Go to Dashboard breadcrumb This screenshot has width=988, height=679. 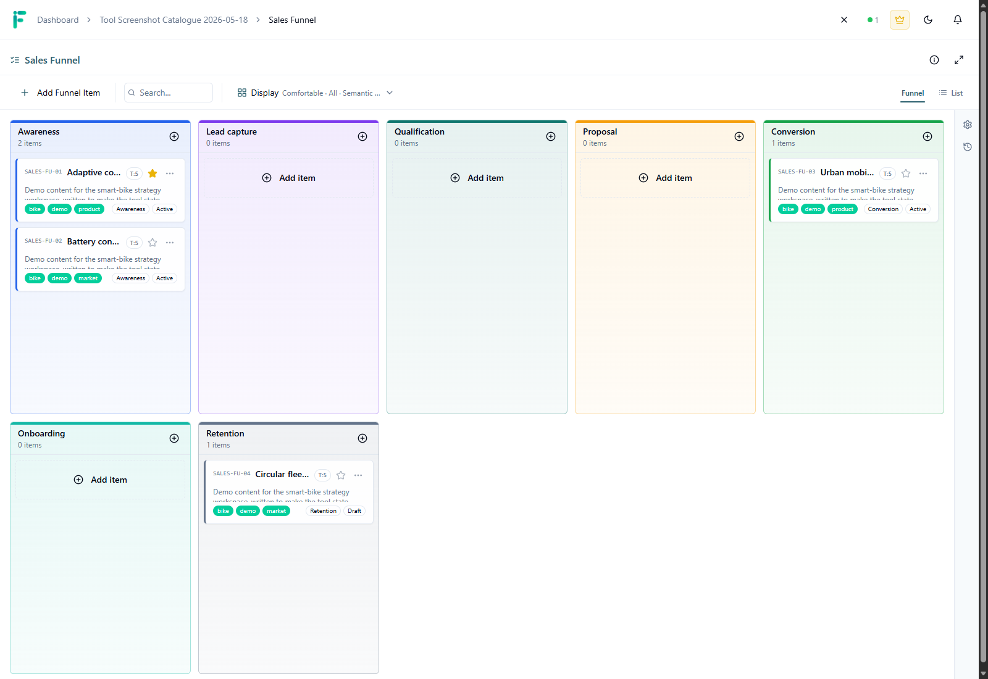(58, 20)
